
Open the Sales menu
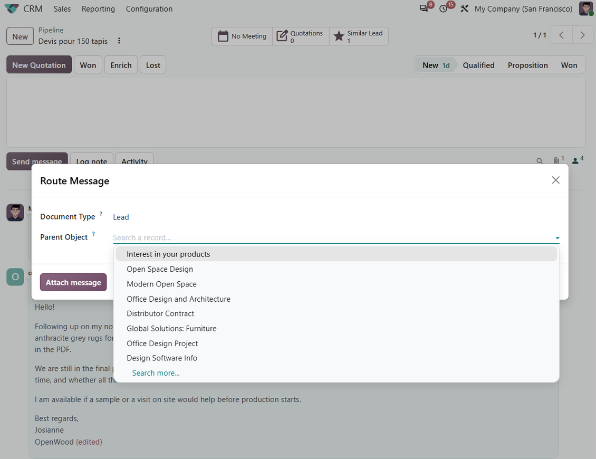pyautogui.click(x=62, y=9)
